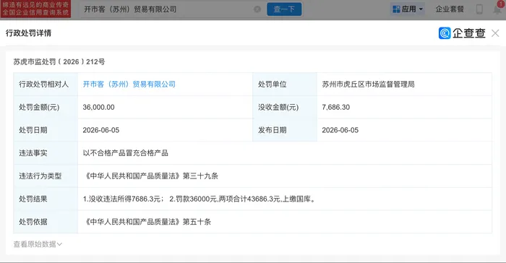Image resolution: width=506 pixels, height=263 pixels.
Task: Select the 发布日期 value 2026-06-05
Action: pyautogui.click(x=340, y=130)
